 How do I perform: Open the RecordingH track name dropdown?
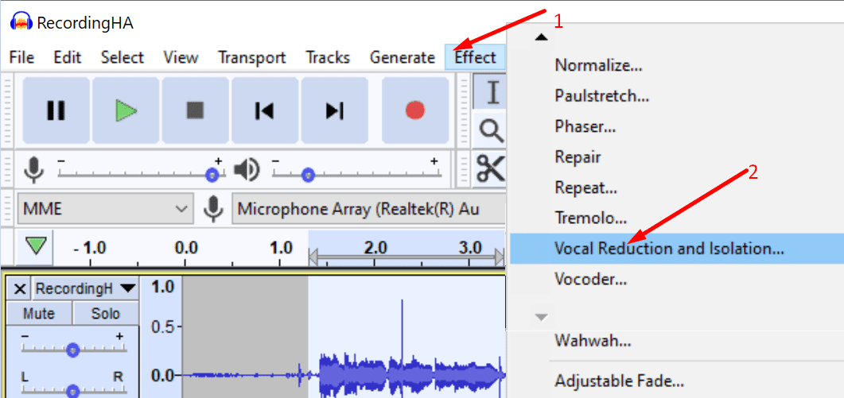[x=84, y=289]
